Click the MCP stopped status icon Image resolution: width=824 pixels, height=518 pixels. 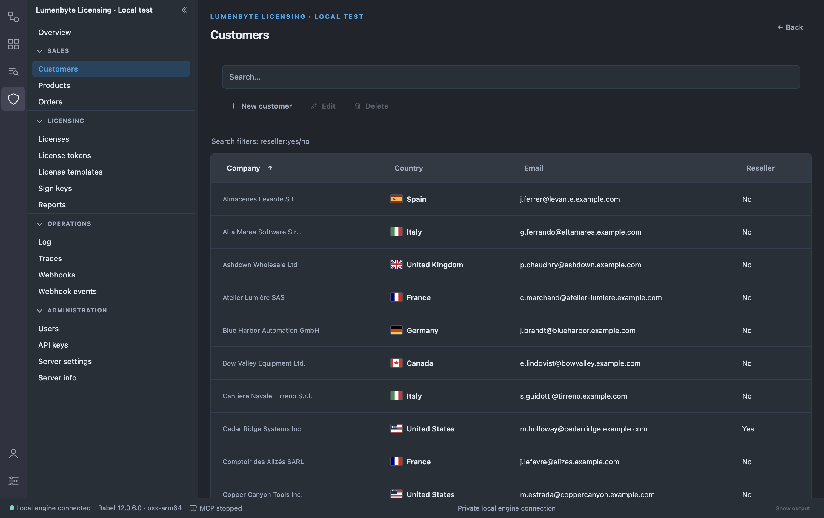193,508
